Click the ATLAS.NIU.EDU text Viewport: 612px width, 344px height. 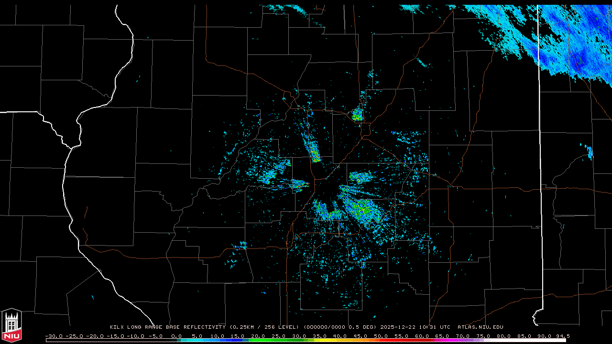pos(481,327)
